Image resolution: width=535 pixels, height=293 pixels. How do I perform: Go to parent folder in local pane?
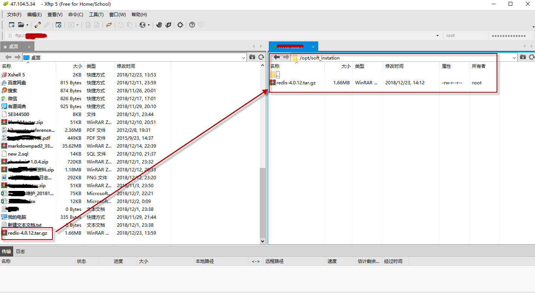[x=252, y=57]
